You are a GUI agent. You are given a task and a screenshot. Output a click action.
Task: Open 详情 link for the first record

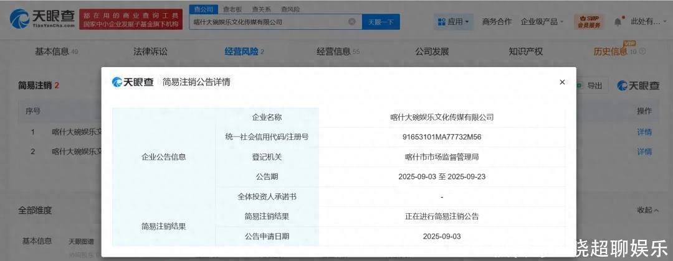point(644,132)
